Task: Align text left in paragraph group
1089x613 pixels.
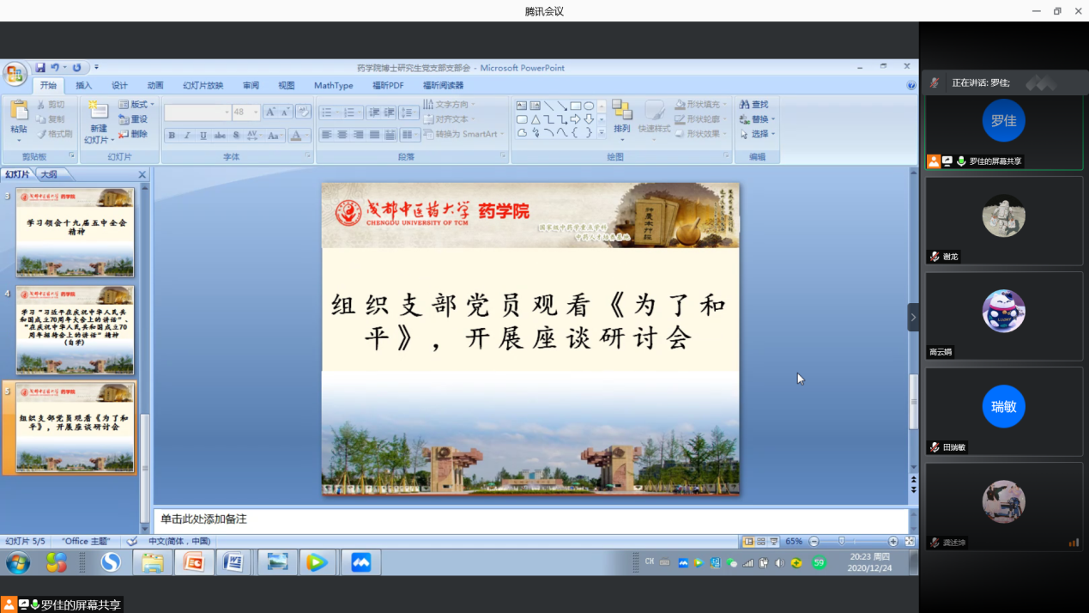Action: pos(327,135)
